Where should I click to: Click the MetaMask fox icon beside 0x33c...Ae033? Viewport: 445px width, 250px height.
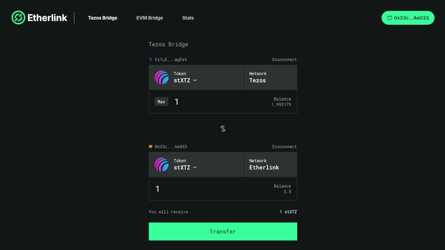click(151, 146)
